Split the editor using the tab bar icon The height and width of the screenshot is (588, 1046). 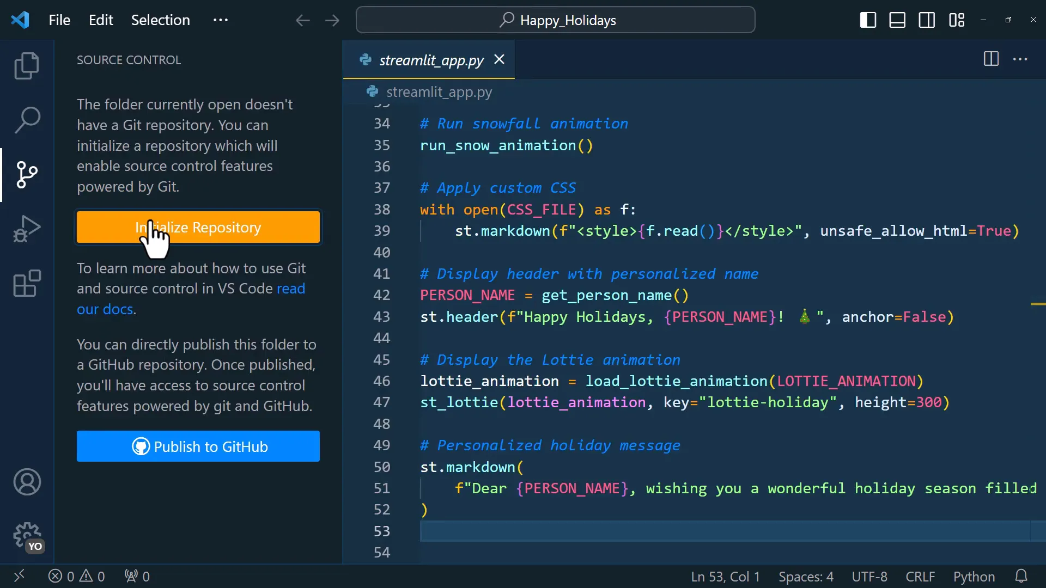click(x=991, y=59)
